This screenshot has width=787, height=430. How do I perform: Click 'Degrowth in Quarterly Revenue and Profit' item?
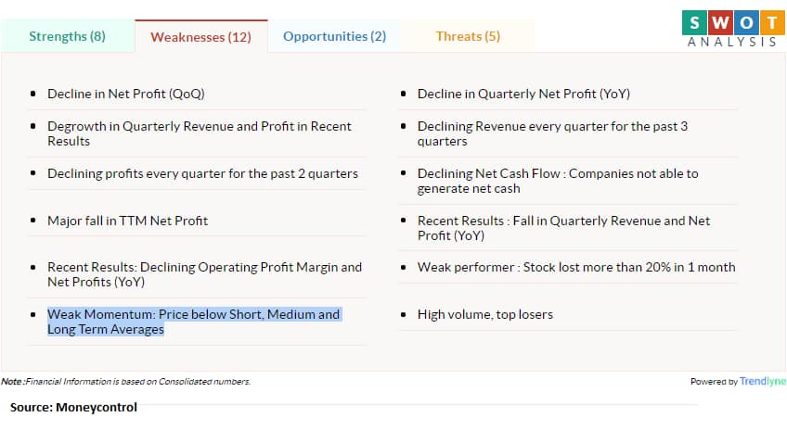pos(199,133)
